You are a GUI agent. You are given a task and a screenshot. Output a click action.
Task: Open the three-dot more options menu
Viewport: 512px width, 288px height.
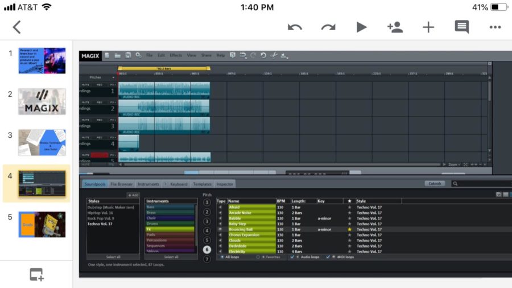[495, 27]
